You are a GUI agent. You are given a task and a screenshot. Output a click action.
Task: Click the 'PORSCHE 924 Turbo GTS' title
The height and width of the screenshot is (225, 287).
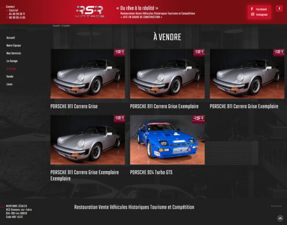tap(151, 172)
